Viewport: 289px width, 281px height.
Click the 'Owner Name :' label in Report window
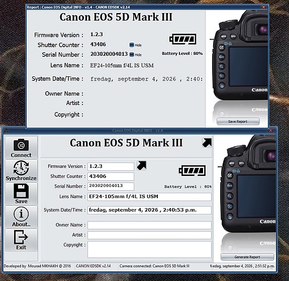click(64, 93)
